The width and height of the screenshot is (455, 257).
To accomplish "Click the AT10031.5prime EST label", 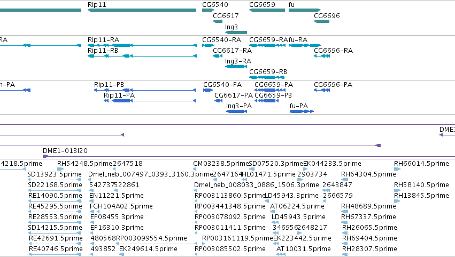I will pyautogui.click(x=304, y=250).
